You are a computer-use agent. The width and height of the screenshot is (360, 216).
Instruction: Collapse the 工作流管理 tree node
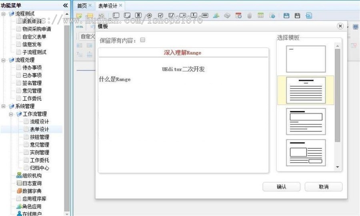click(11, 114)
